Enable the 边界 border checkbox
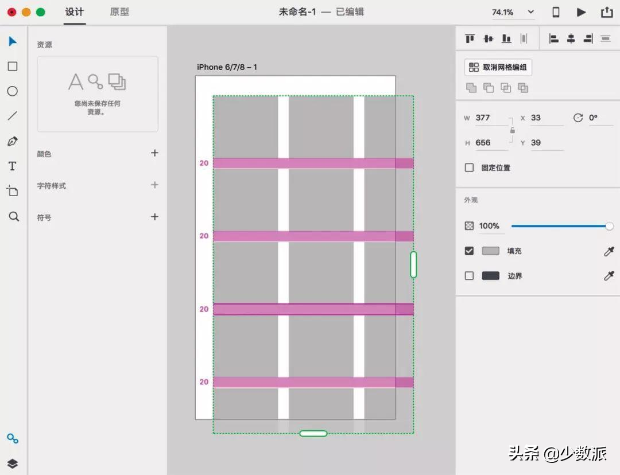This screenshot has height=475, width=620. (x=470, y=275)
